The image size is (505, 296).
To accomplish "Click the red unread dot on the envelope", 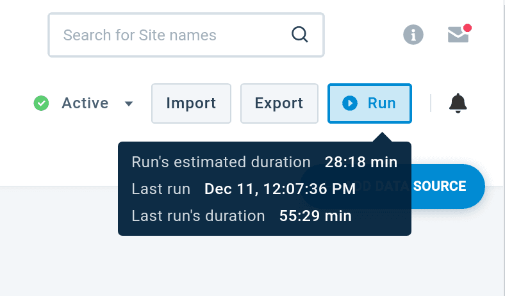I will pos(467,28).
